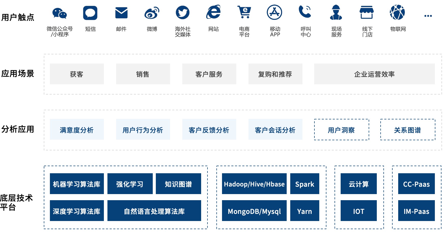
Task: Click the 获客 application scenario box
Action: coord(77,74)
